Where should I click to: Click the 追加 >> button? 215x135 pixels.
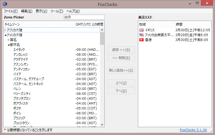(x=121, y=50)
